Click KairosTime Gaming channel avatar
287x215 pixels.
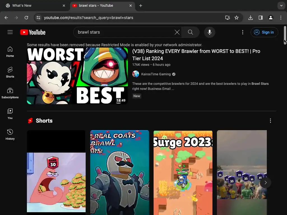[136, 74]
